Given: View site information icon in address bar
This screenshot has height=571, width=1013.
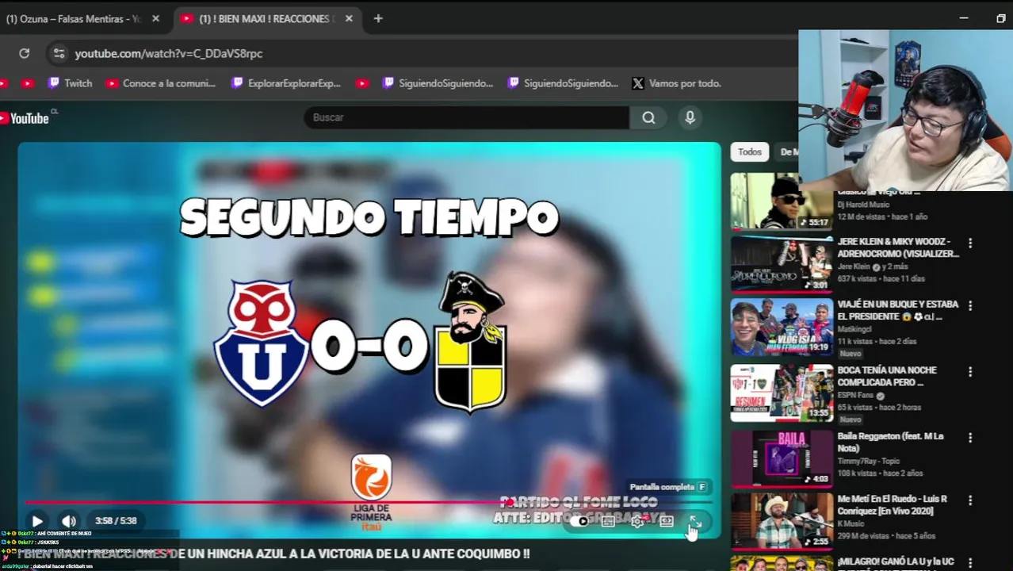Looking at the screenshot, I should coord(58,53).
